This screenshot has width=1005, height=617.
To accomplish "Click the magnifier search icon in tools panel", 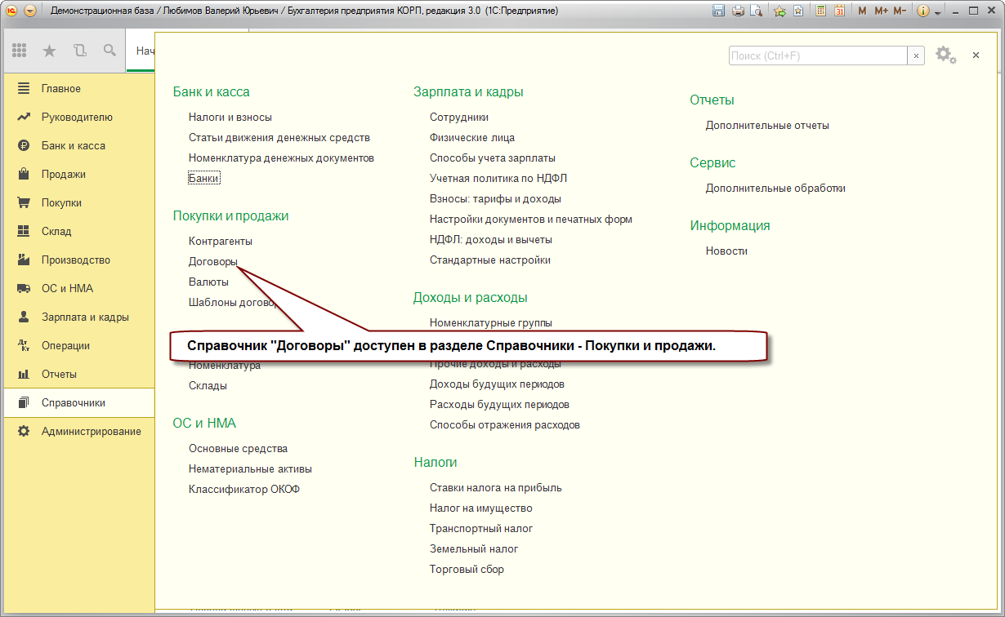I will (x=109, y=51).
